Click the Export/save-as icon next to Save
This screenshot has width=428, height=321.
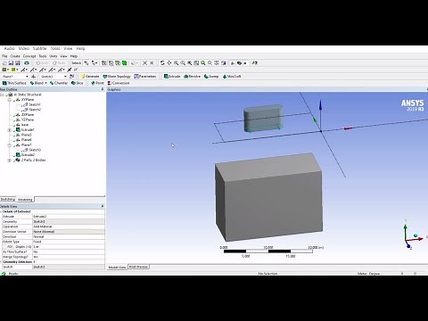[x=18, y=63]
